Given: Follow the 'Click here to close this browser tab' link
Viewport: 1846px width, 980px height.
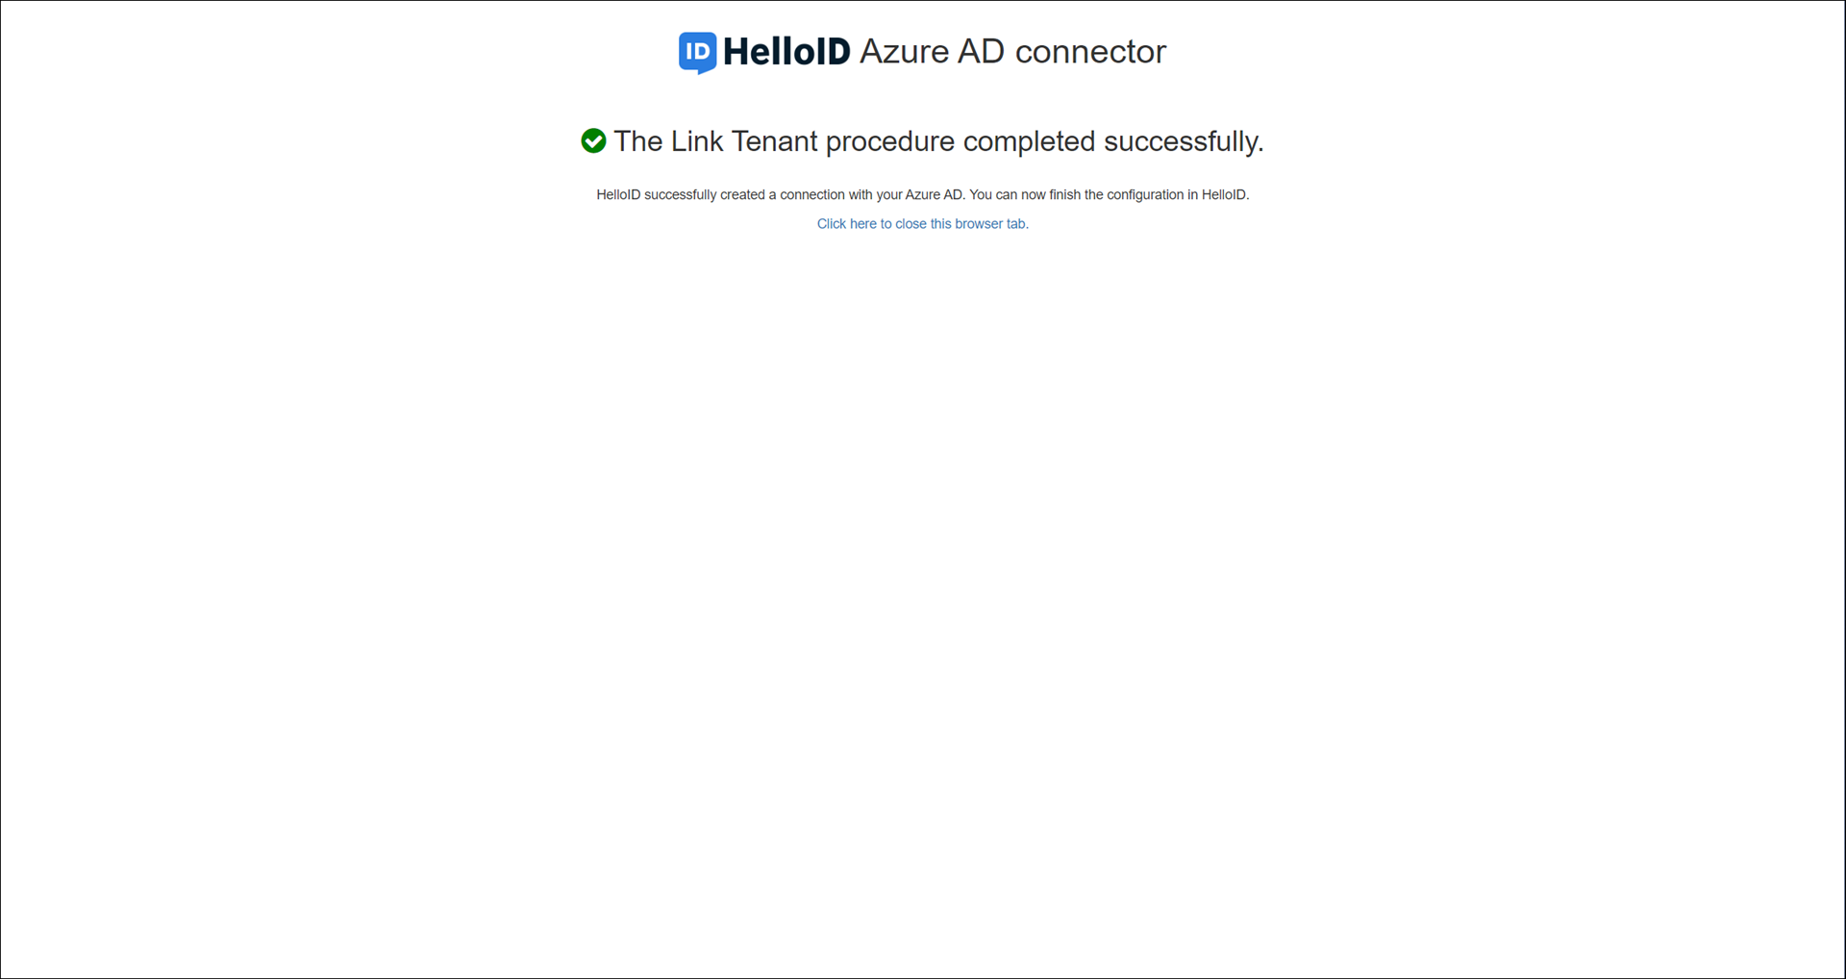Looking at the screenshot, I should tap(922, 224).
